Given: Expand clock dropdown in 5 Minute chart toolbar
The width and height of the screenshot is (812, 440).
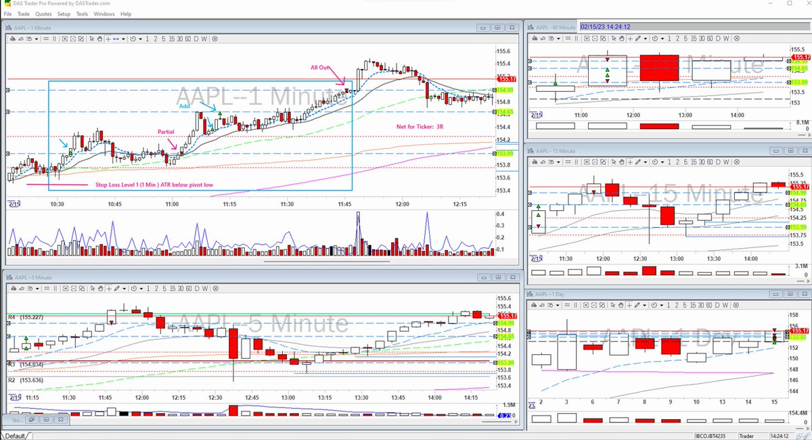Looking at the screenshot, I should click(x=141, y=289).
